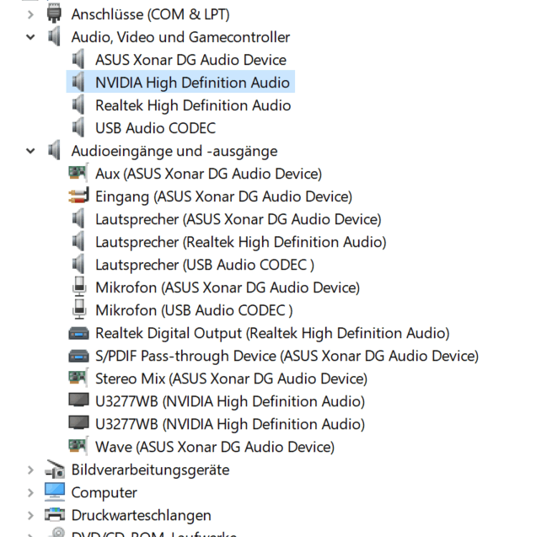Screen dimensions: 536x537
Task: Select 'Lautsprecher (Realtek High Definition Audio)'
Action: coord(241,242)
